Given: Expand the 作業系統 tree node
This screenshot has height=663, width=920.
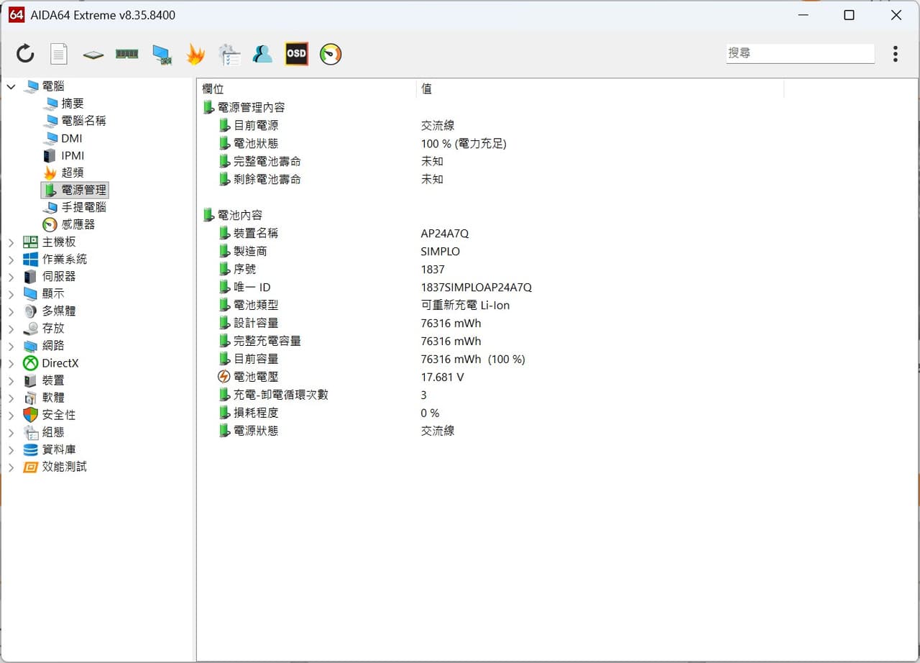Looking at the screenshot, I should pos(11,260).
